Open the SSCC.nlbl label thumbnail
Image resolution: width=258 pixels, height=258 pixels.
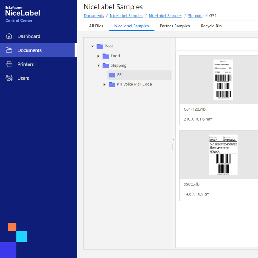(x=223, y=155)
